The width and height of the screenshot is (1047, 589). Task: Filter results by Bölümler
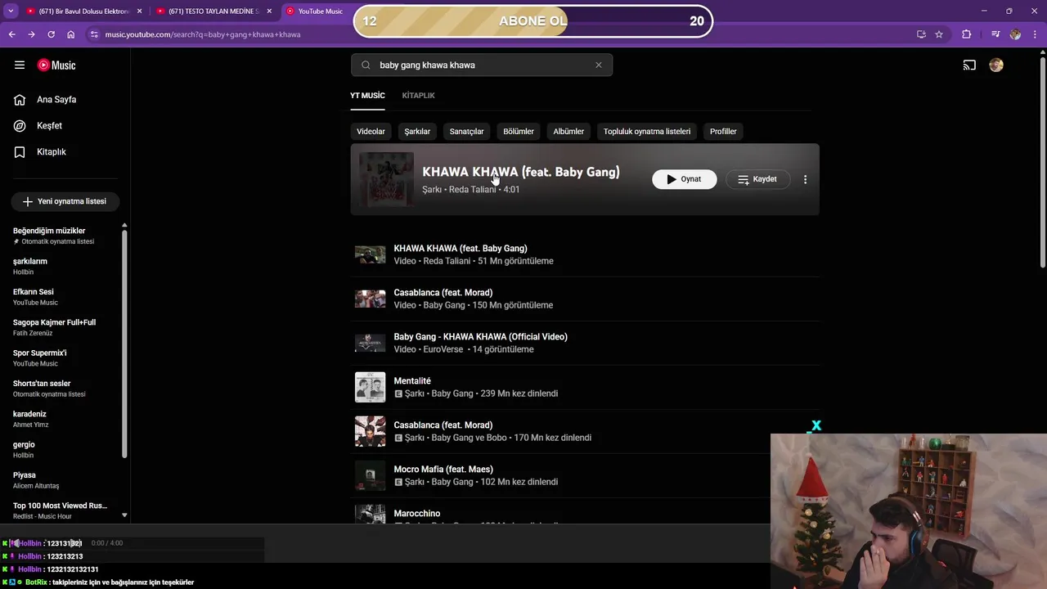519,132
